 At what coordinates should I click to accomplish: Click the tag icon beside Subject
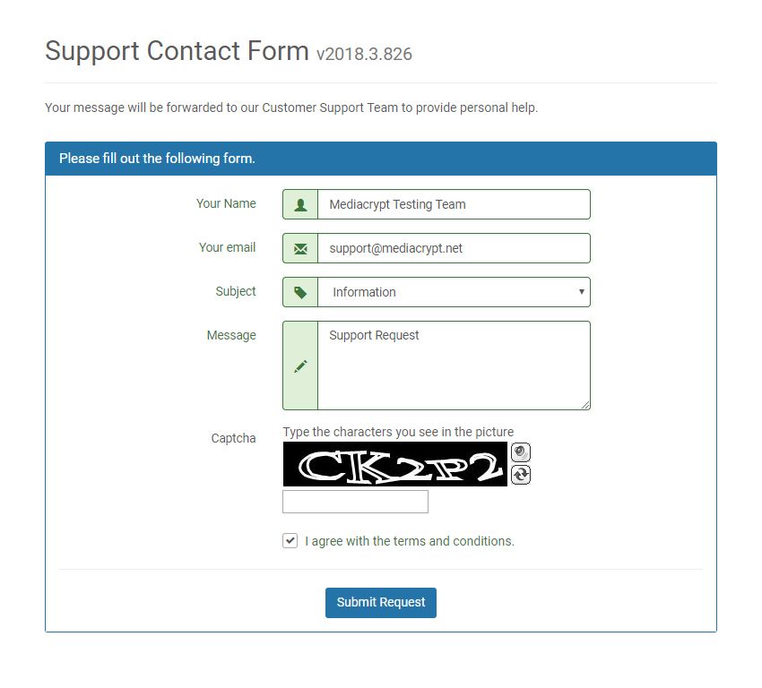coord(300,292)
